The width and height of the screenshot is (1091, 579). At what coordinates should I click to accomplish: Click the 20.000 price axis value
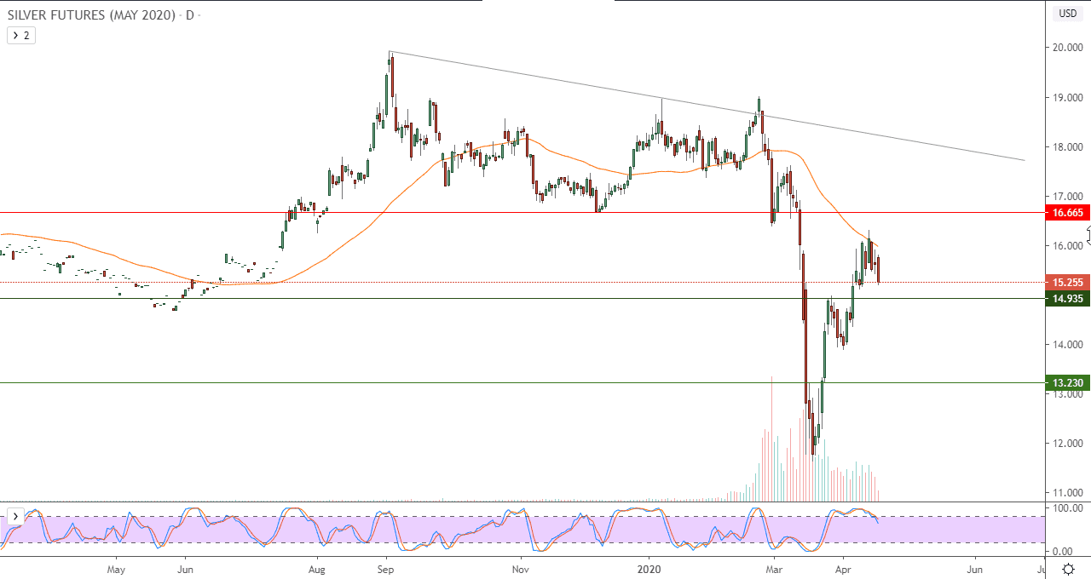click(x=1068, y=49)
